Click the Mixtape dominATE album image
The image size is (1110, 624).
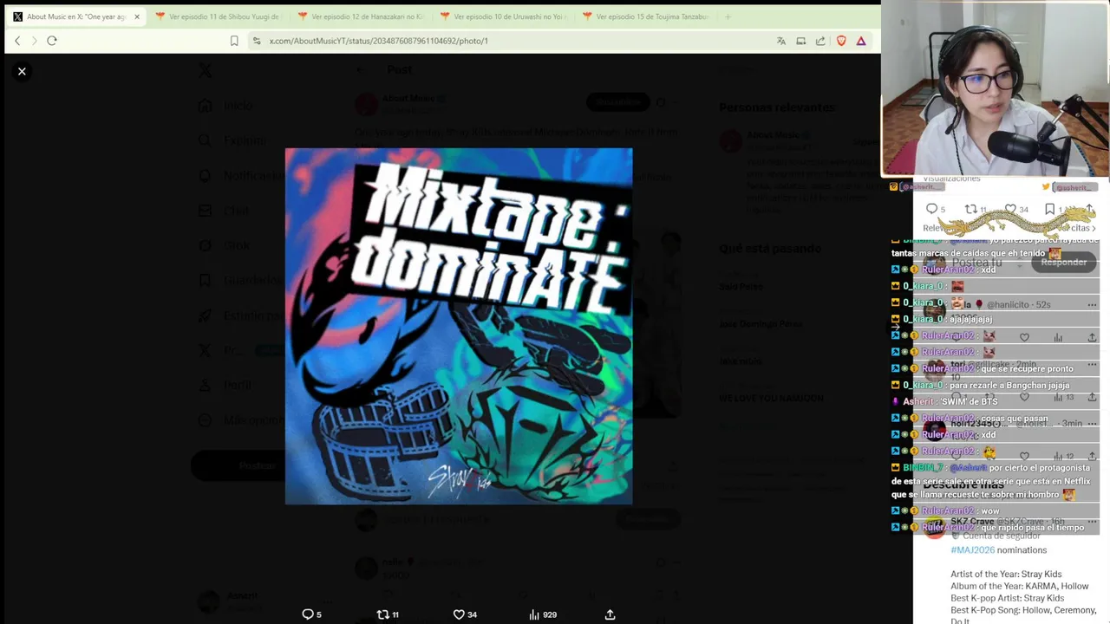pyautogui.click(x=459, y=326)
